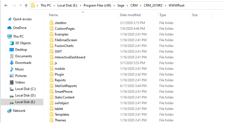
Task: Select the swfobject folder name
Action: 62,103
